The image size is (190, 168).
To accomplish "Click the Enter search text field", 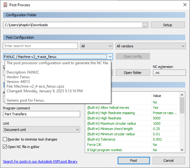I will click(40, 46).
